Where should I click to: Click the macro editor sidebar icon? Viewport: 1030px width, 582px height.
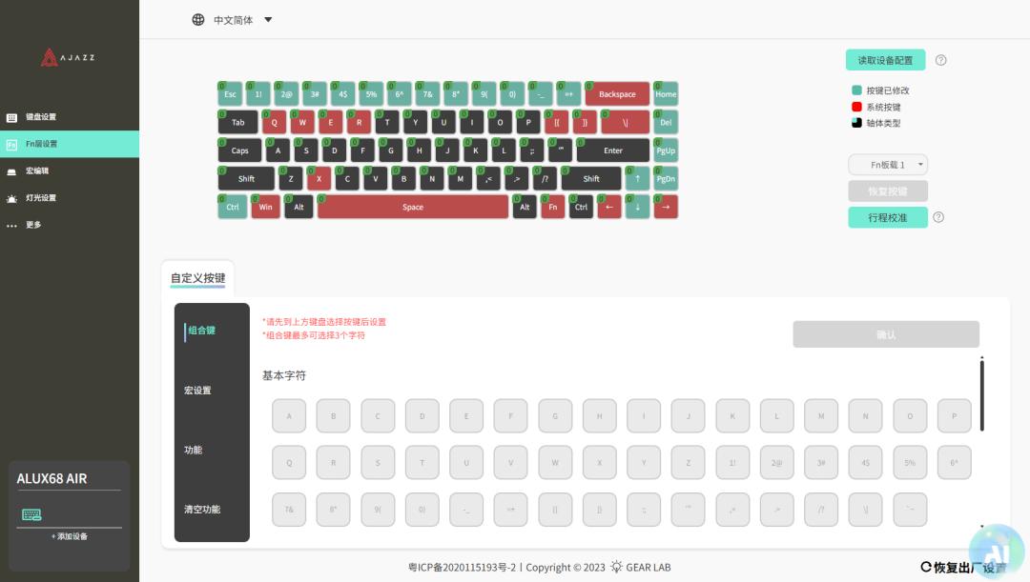(11, 171)
